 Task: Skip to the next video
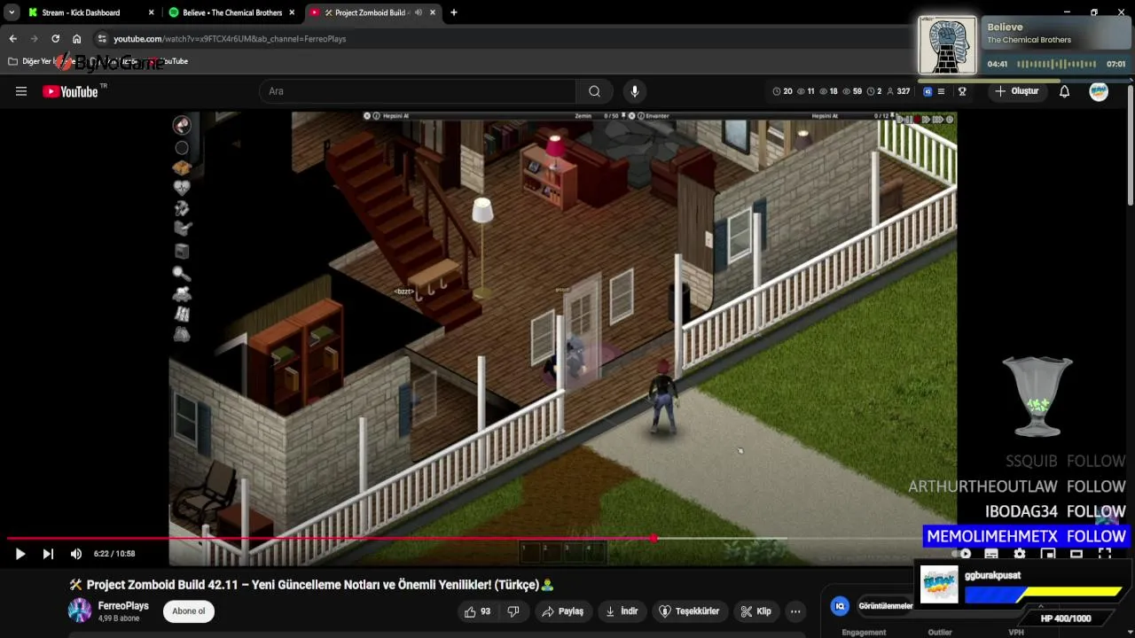(x=48, y=554)
